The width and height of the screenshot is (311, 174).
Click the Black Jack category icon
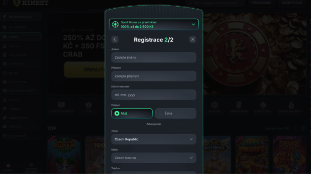click(x=263, y=105)
